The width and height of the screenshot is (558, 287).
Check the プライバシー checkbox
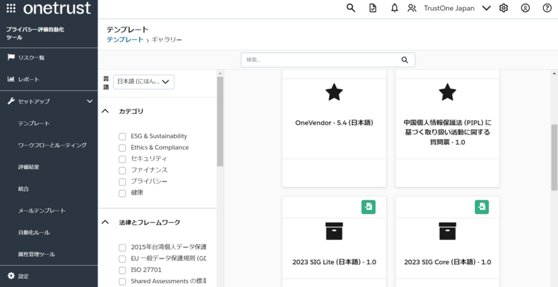[x=122, y=182]
